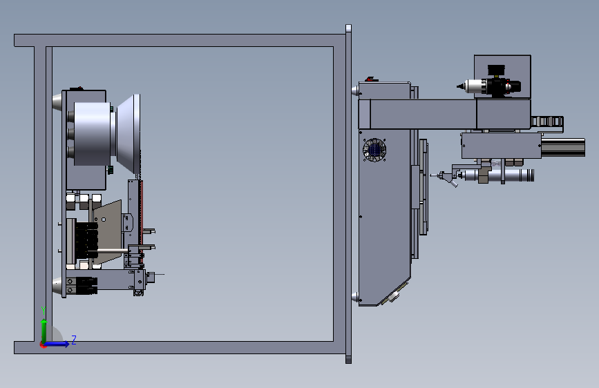Select the red latch on top of right enclosure

pyautogui.click(x=371, y=79)
